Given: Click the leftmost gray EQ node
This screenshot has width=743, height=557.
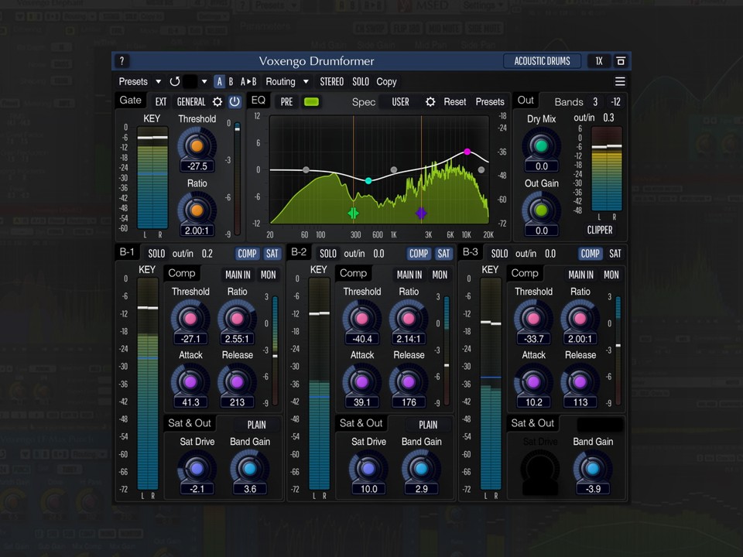Looking at the screenshot, I should pyautogui.click(x=306, y=169).
